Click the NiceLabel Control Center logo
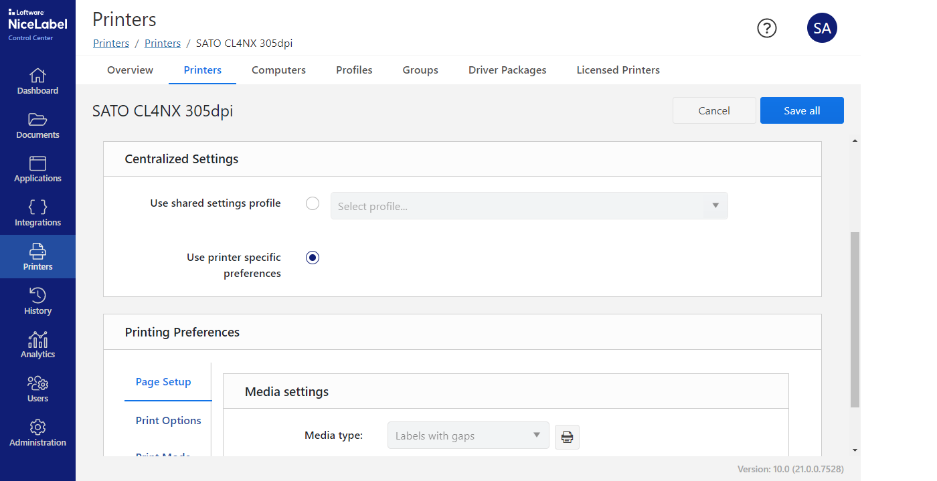The image size is (937, 481). click(37, 25)
